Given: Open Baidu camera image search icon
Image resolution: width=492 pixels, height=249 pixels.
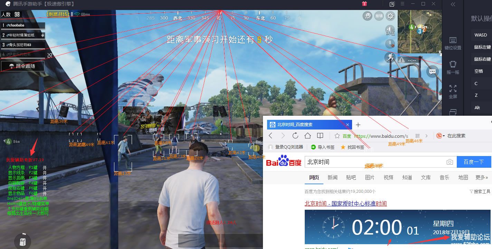Looking at the screenshot, I should click(450, 162).
